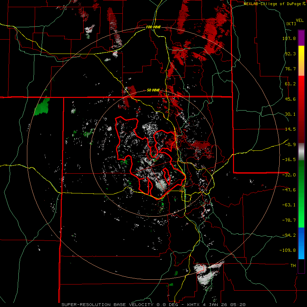Pick the yellow-orange segment of the color bar
The height and width of the screenshot is (307, 307).
pyautogui.click(x=301, y=61)
